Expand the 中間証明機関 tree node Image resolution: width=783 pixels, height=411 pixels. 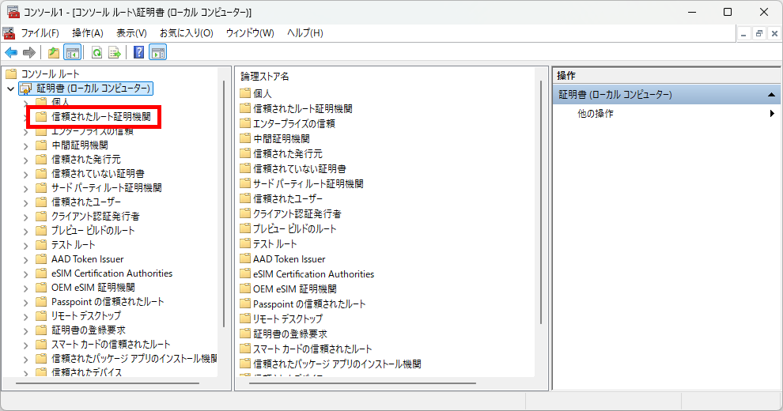point(25,145)
